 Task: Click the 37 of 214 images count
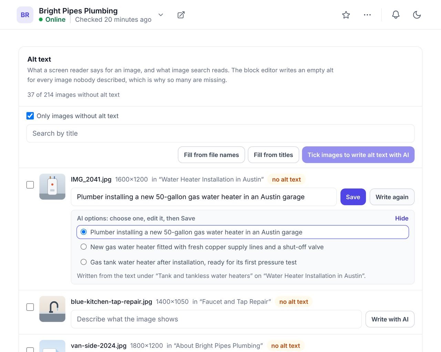(73, 95)
